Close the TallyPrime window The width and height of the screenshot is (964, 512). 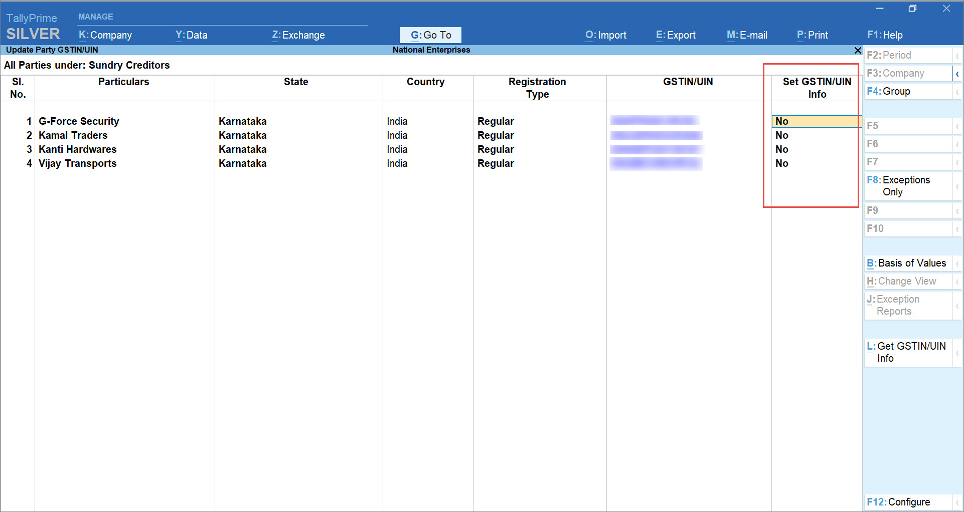(946, 9)
